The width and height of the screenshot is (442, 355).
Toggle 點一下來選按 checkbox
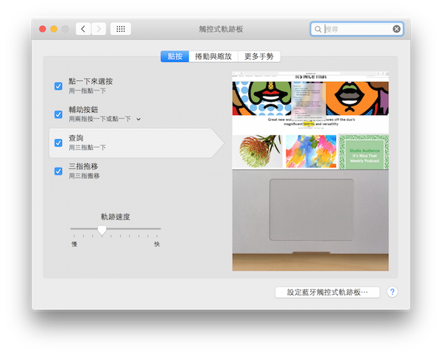(x=58, y=86)
